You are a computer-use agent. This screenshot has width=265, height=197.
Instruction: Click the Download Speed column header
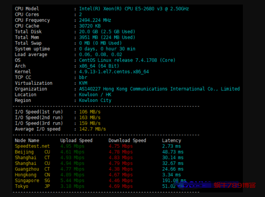click(127, 140)
